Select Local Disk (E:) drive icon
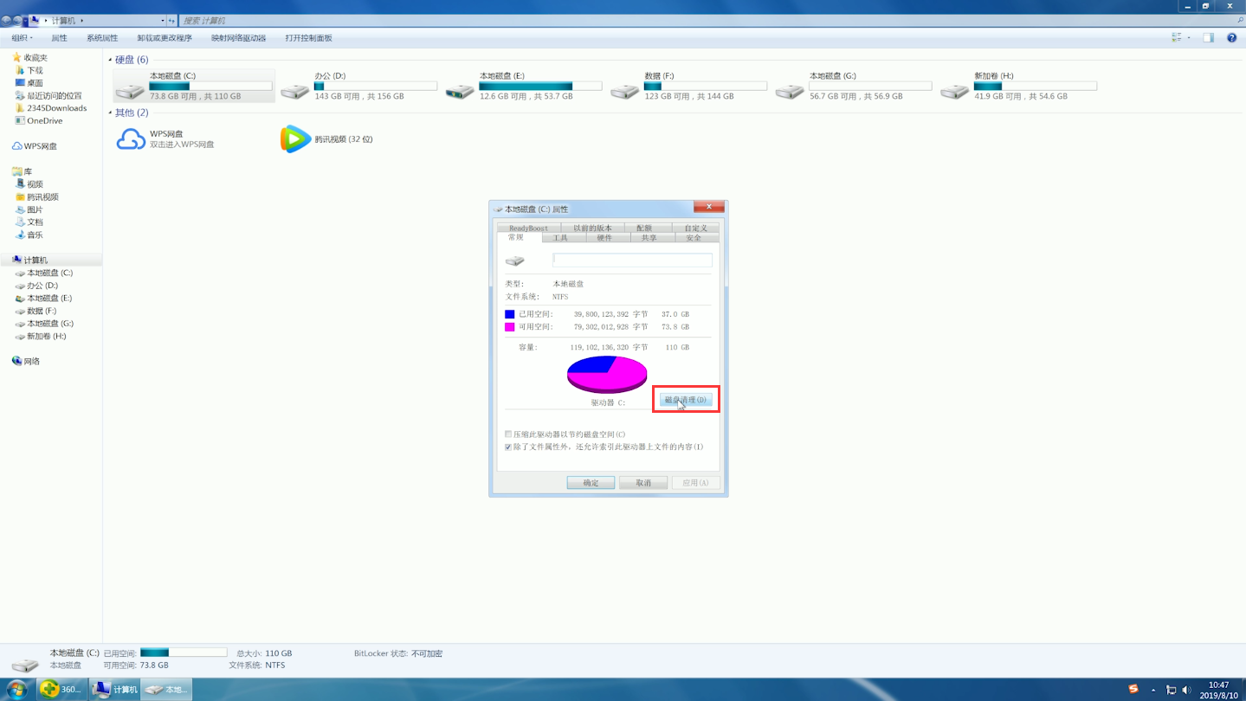1246x701 pixels. 460,90
